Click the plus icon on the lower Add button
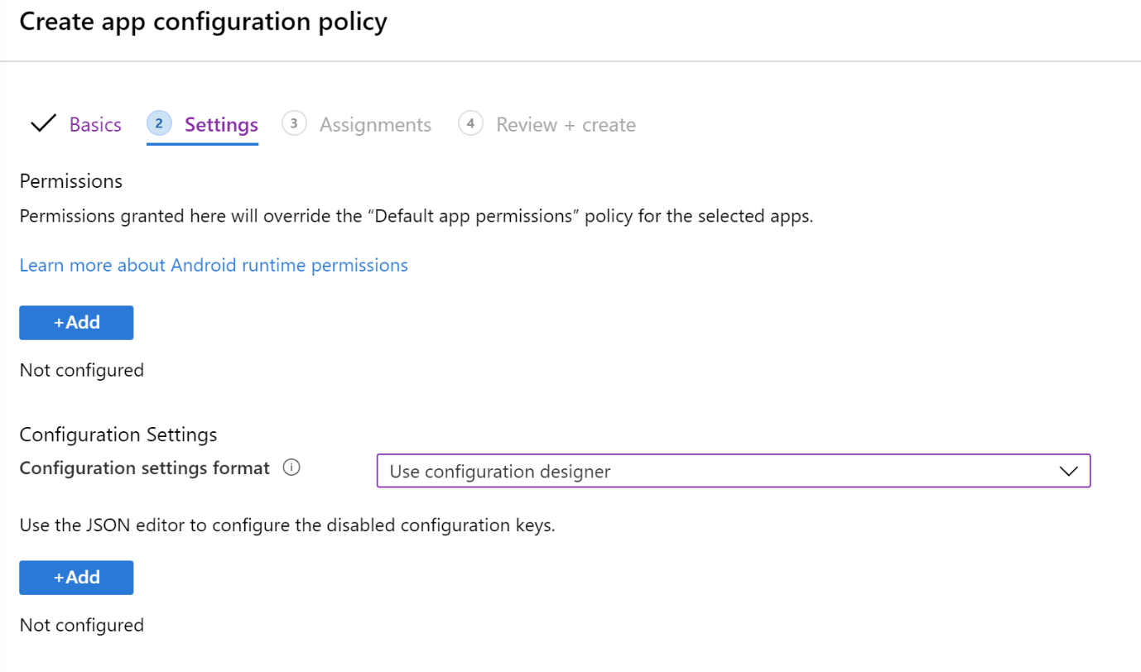 [x=58, y=578]
